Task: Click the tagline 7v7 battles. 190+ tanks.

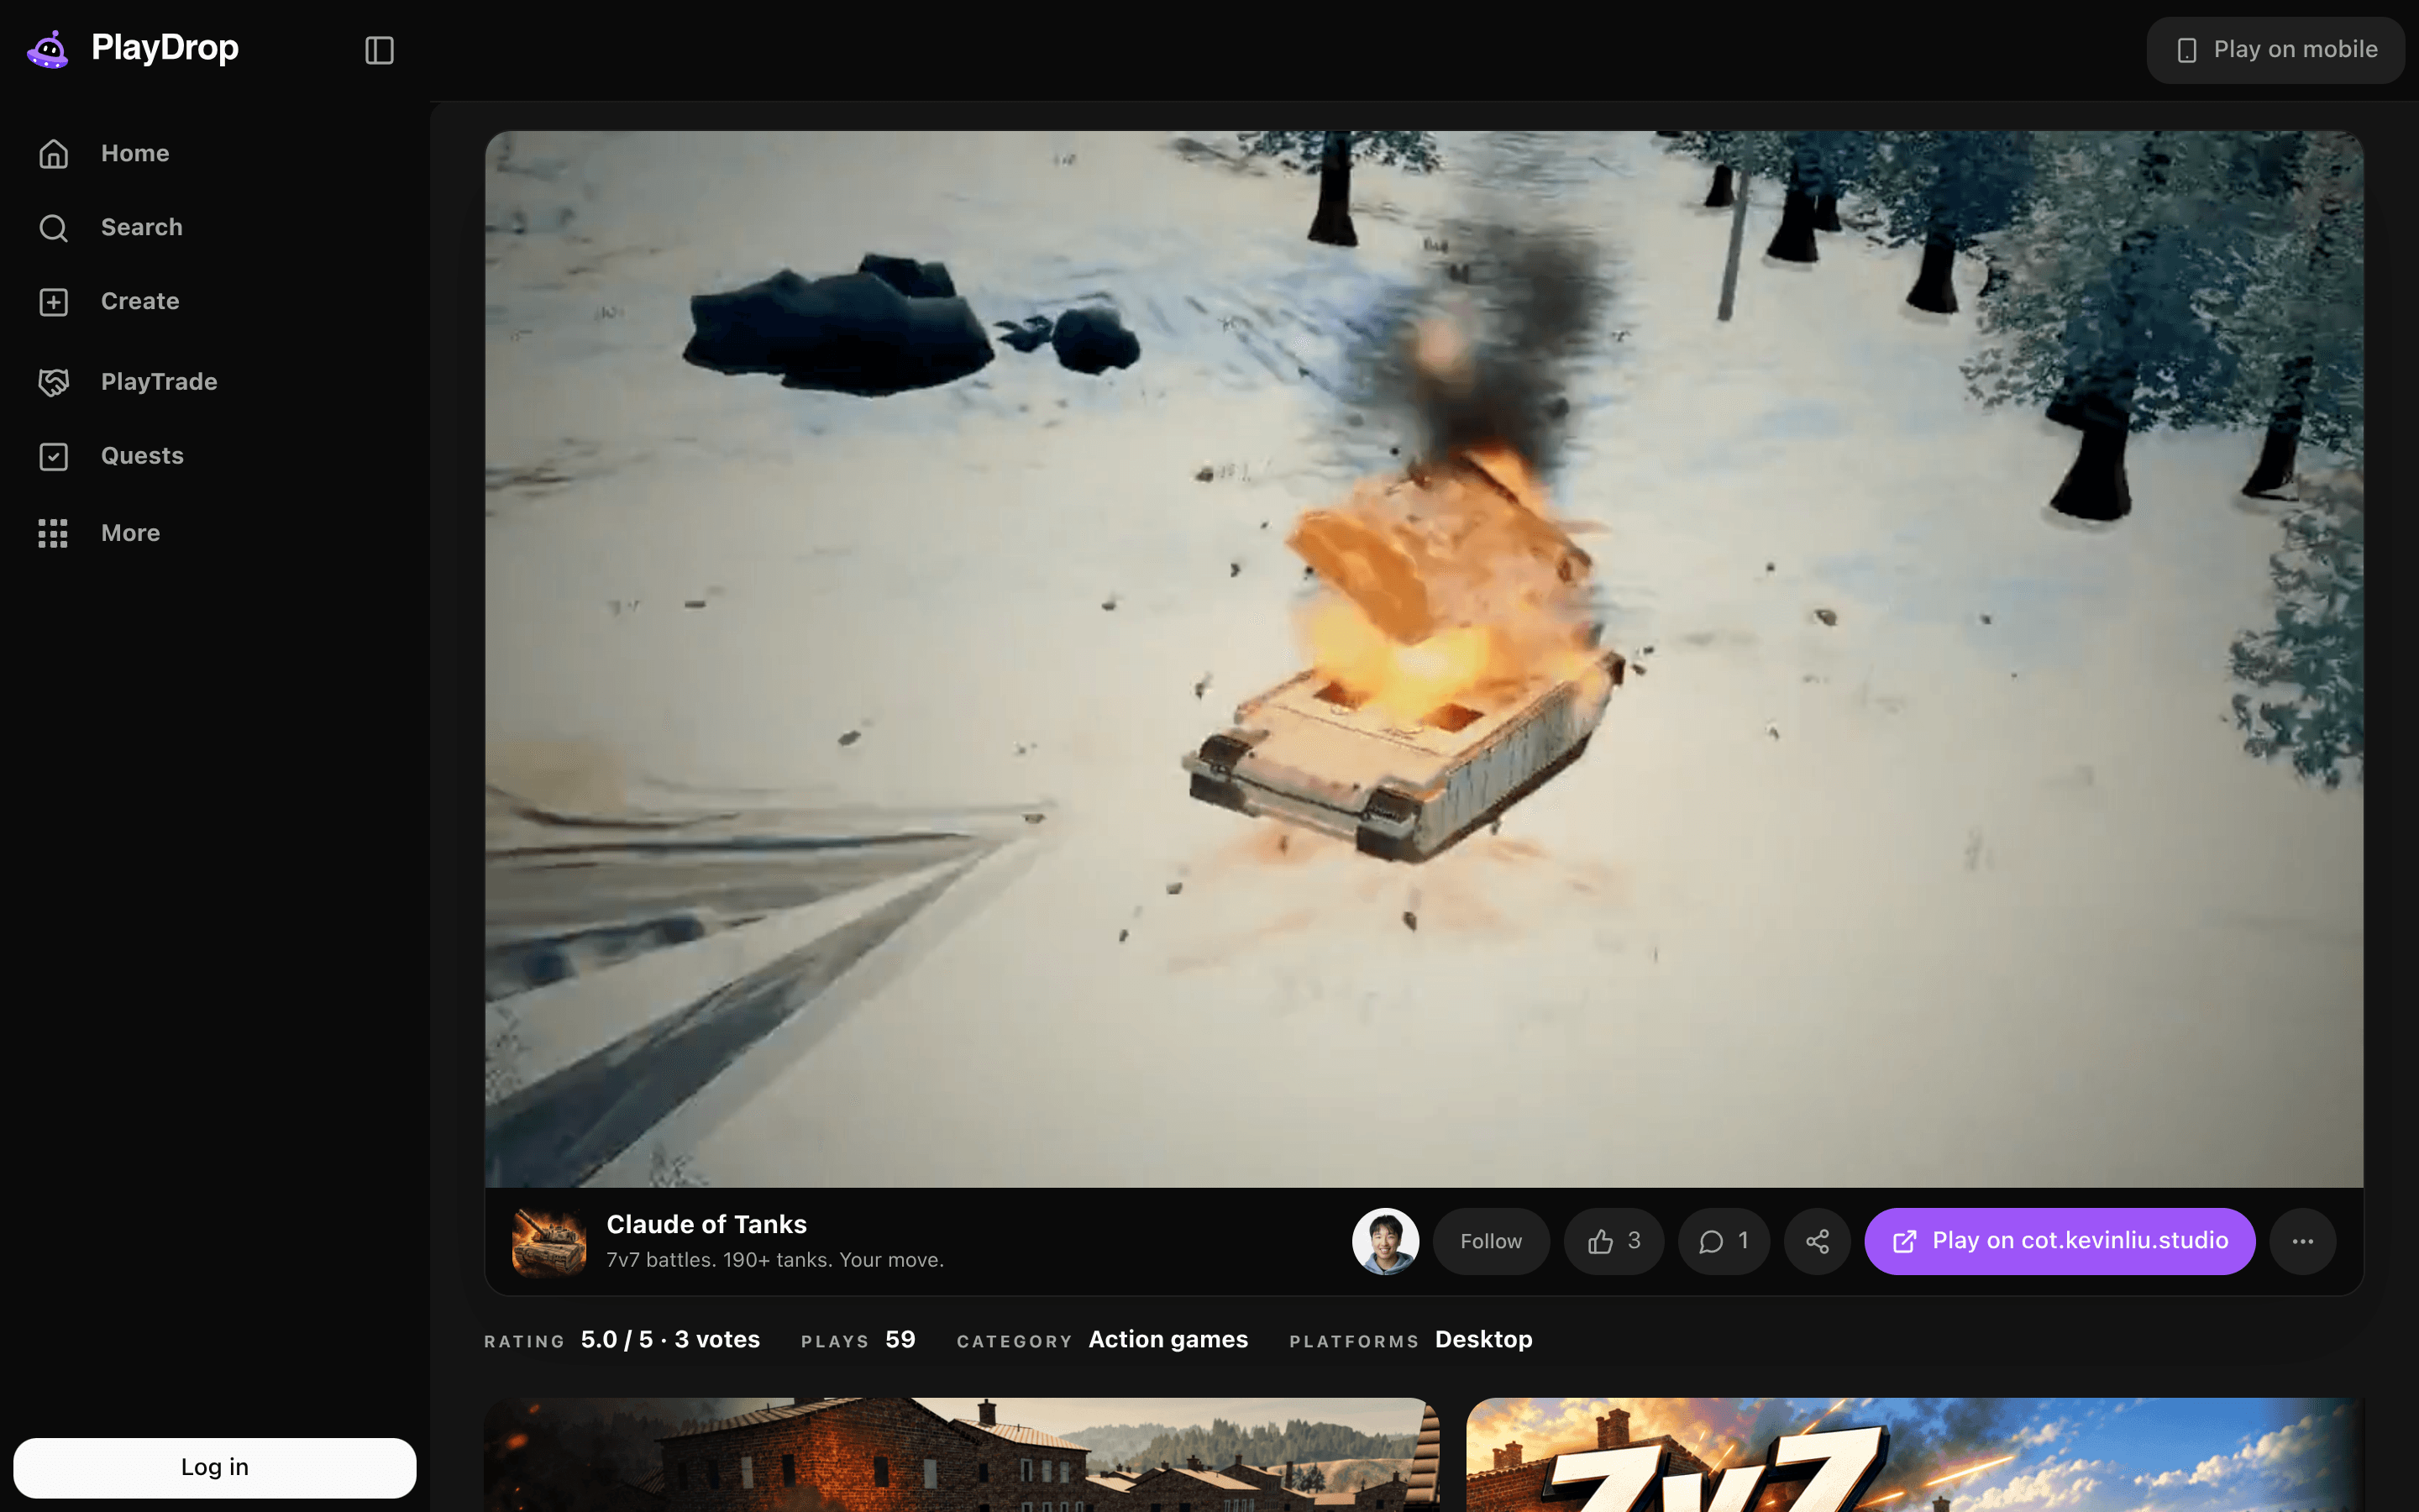Action: click(774, 1260)
